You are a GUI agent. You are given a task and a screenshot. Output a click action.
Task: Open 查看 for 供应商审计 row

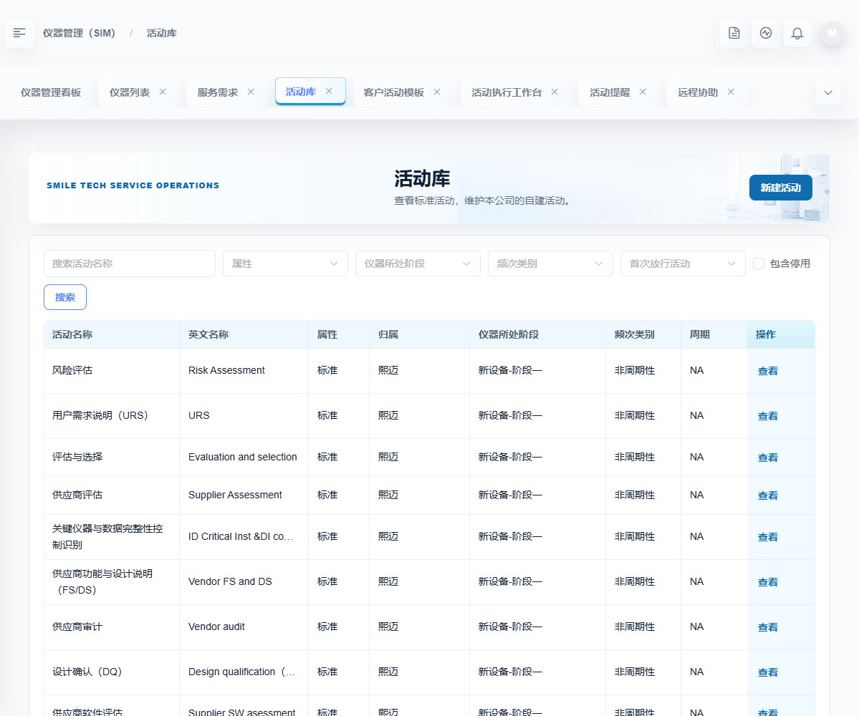(x=767, y=626)
